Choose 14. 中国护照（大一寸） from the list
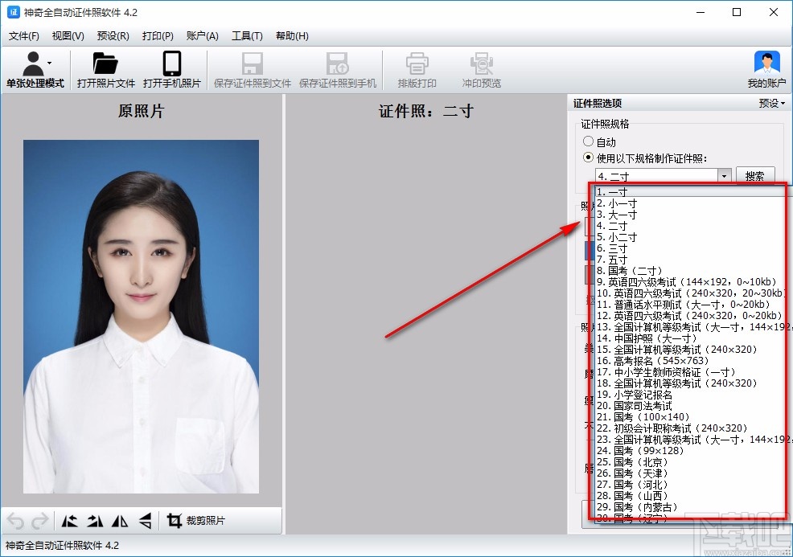This screenshot has width=793, height=557. (646, 338)
